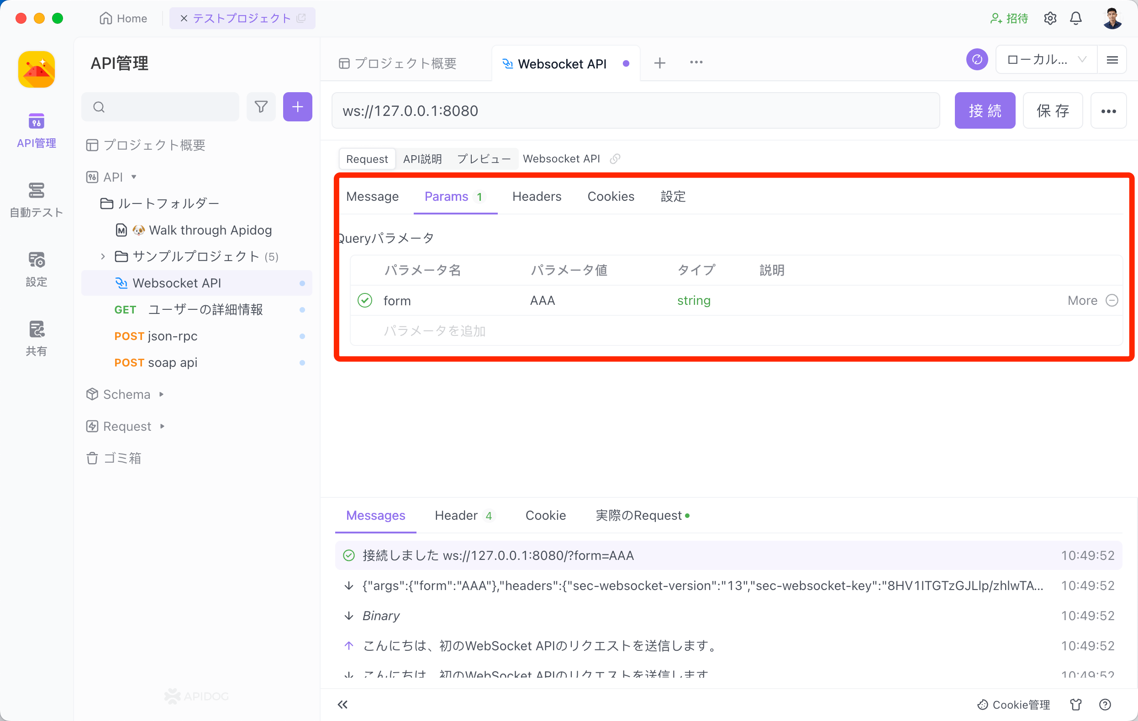Screen dimensions: 1138x721
Task: Open the shirt theme icon in footer
Action: 1076,705
